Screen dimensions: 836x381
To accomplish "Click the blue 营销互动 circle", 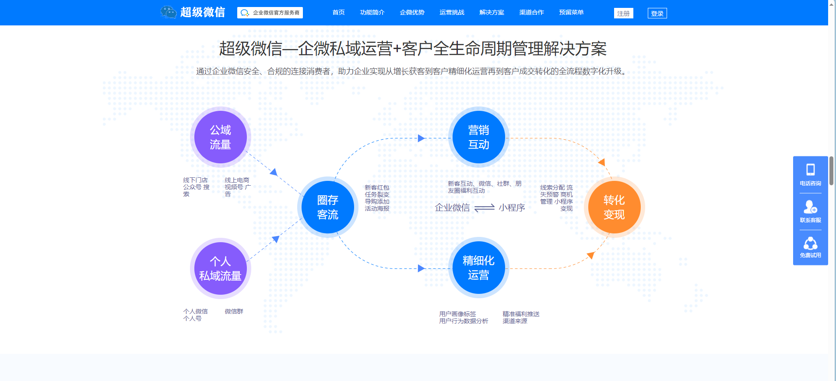I will coord(478,137).
